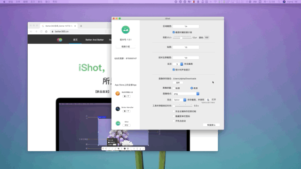Click the 版本号 1.2.1 text
The width and height of the screenshot is (301, 169).
[x=126, y=39]
